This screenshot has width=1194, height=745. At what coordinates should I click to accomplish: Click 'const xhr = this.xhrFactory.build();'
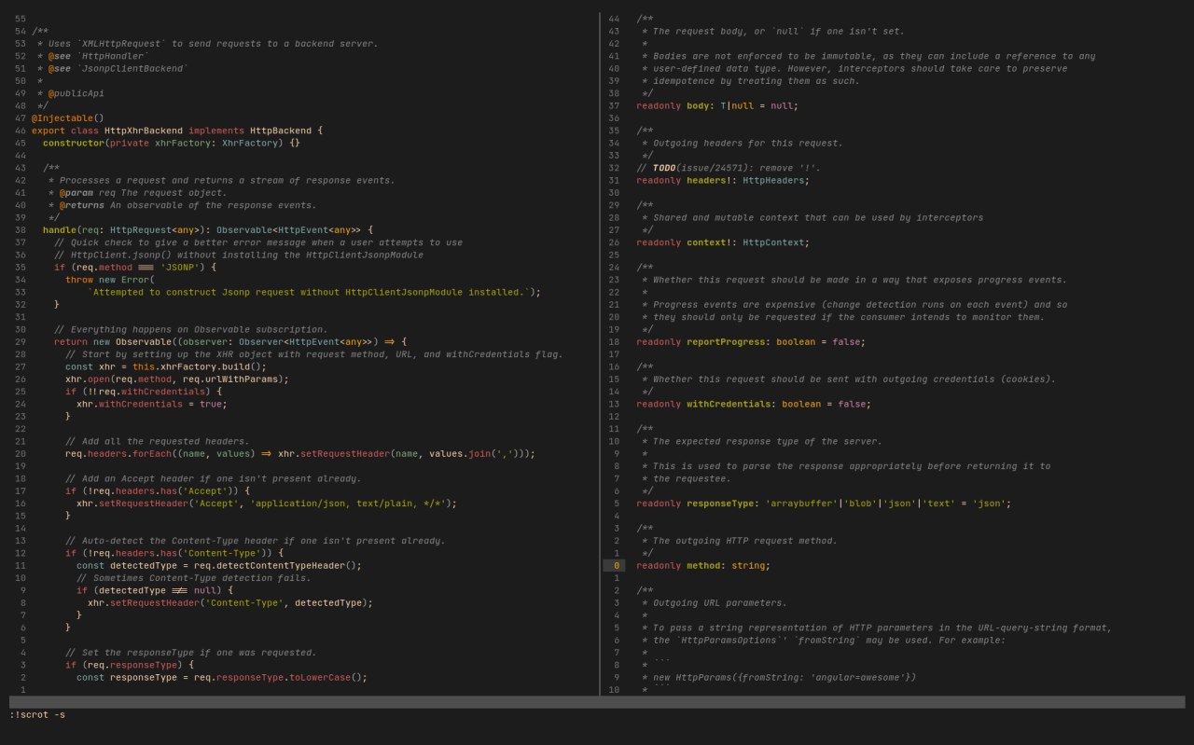(166, 366)
